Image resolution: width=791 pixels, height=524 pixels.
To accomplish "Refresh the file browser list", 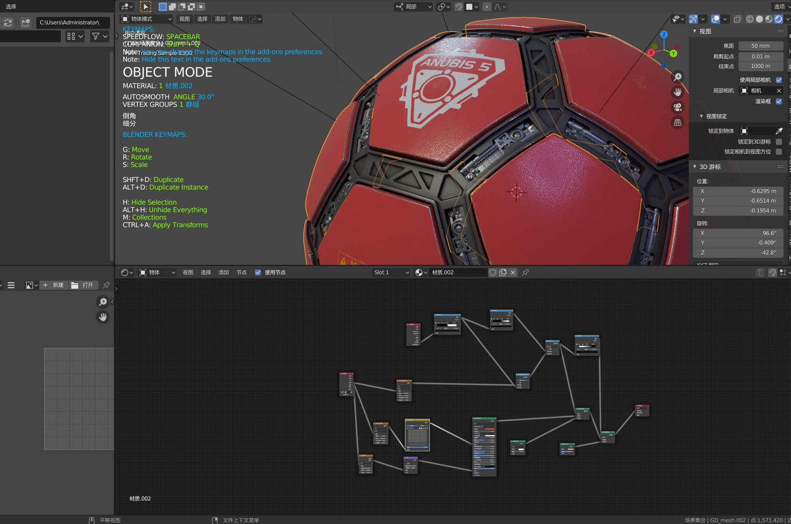I will [x=8, y=23].
